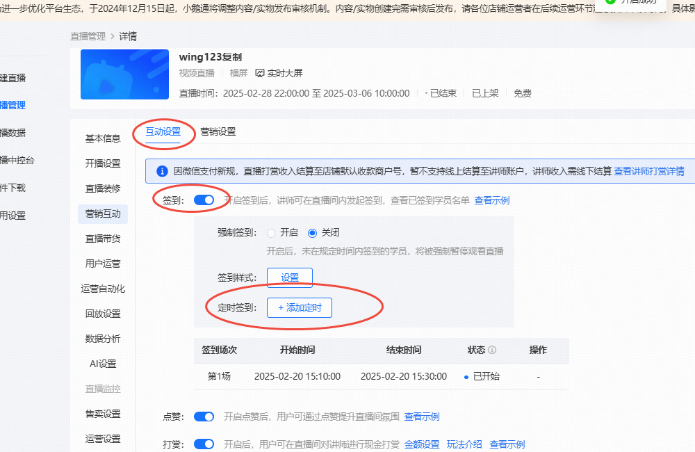
Task: Open 查看示例 link in the 打赏 row
Action: 507,444
